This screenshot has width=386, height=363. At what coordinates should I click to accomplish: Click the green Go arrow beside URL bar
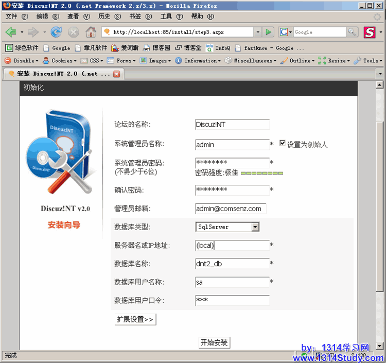pyautogui.click(x=269, y=32)
